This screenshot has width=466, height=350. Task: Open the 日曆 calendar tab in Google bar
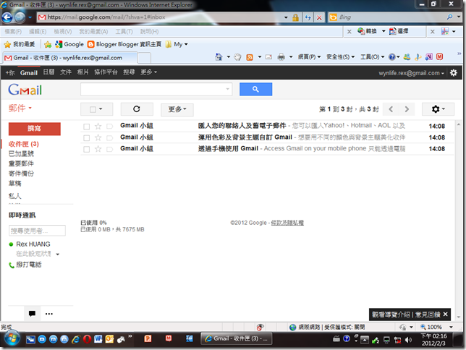pos(48,72)
